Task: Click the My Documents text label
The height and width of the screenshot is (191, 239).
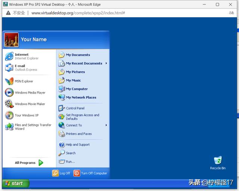Action: pos(78,55)
